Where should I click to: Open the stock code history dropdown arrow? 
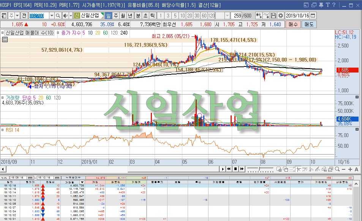52,16
